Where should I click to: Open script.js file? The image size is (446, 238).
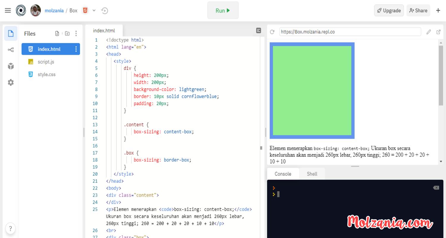tap(46, 62)
